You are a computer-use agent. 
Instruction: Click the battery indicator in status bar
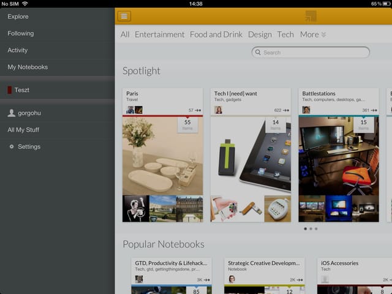point(386,4)
